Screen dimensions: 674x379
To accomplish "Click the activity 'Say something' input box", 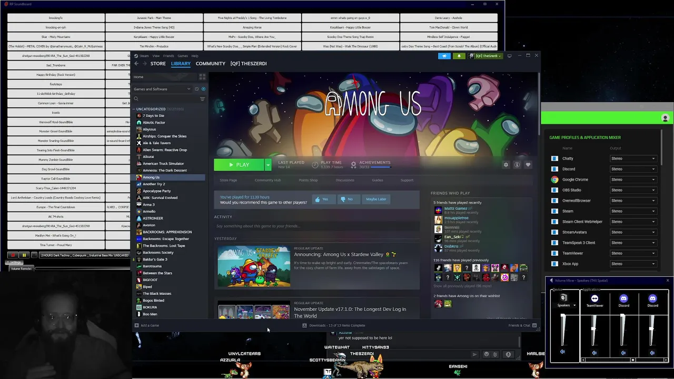I will click(316, 226).
